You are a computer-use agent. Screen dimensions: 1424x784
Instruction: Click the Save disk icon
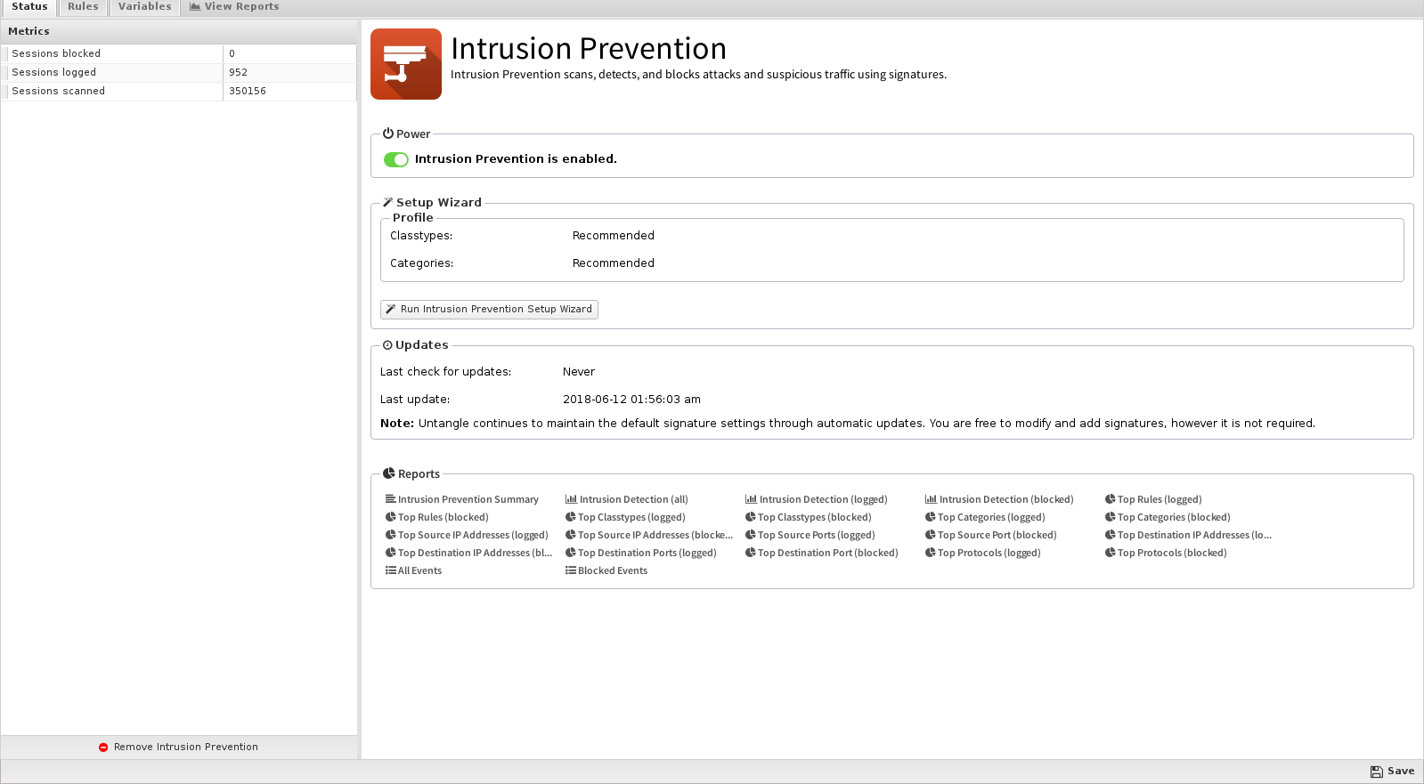[1376, 772]
